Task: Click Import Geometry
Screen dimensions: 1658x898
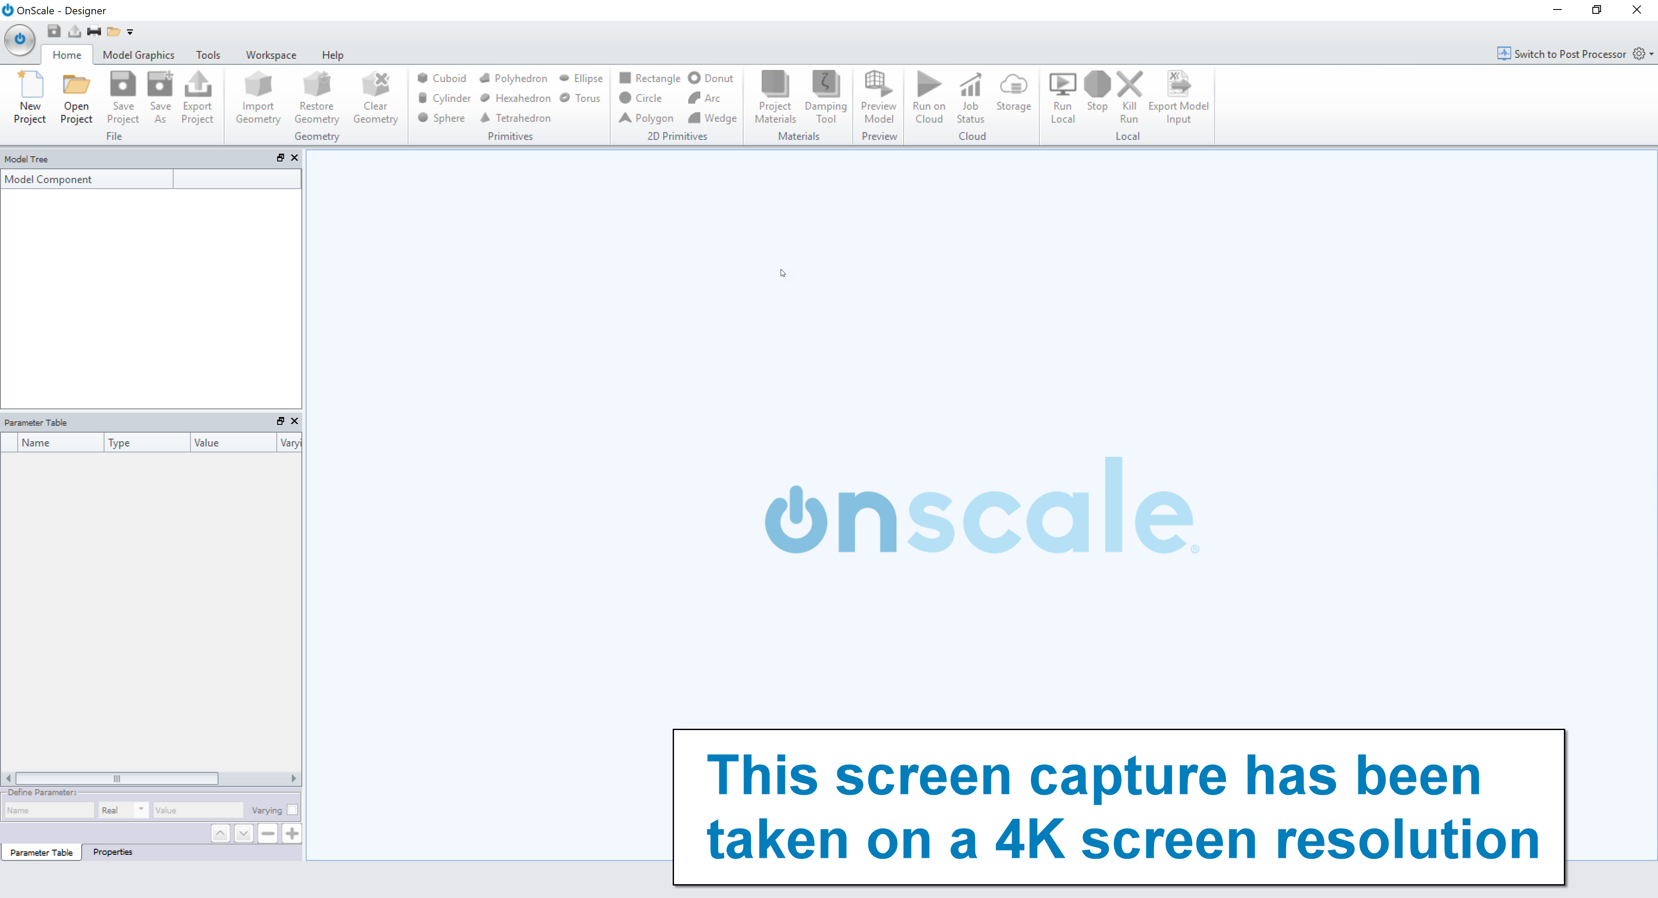Action: [257, 97]
